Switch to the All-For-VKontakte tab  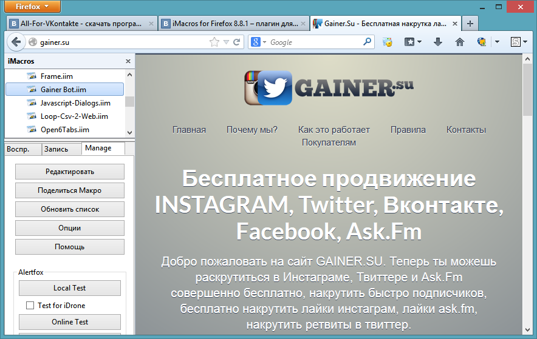coord(81,24)
